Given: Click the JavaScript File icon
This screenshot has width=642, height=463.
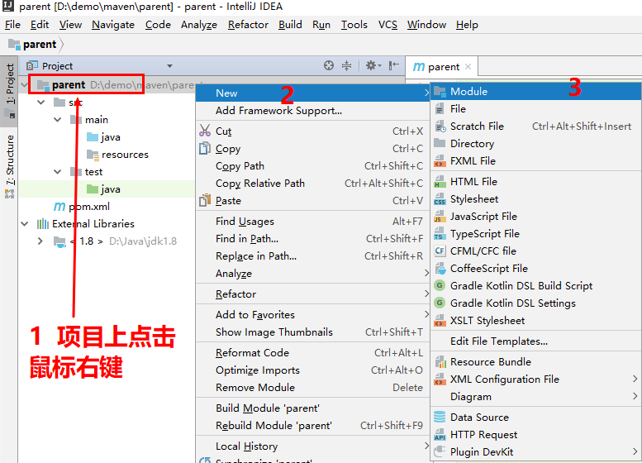Looking at the screenshot, I should pos(440,217).
